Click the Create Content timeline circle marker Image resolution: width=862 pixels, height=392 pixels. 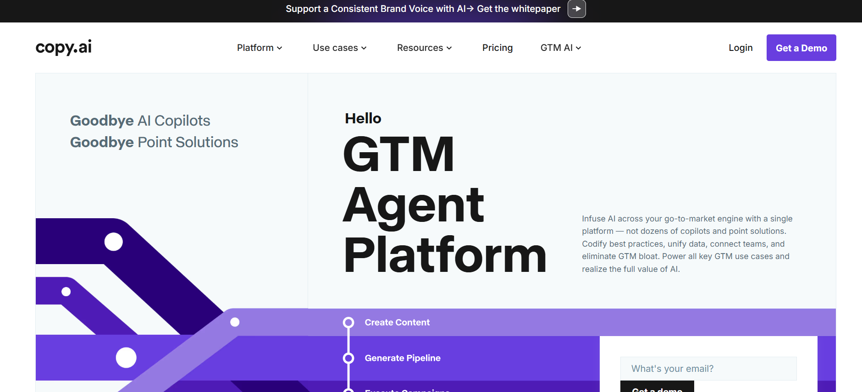pyautogui.click(x=348, y=322)
